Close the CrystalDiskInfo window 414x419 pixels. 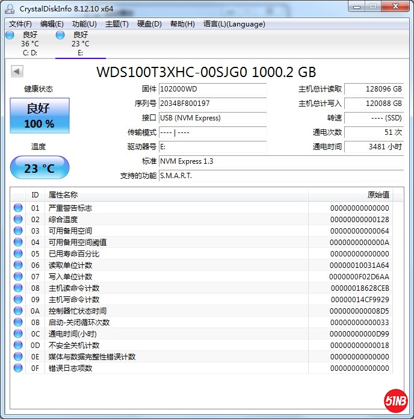coord(395,7)
